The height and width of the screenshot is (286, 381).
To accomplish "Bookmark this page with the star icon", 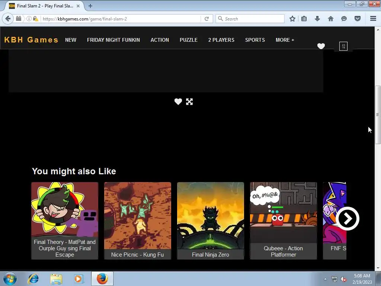I will point(292,19).
